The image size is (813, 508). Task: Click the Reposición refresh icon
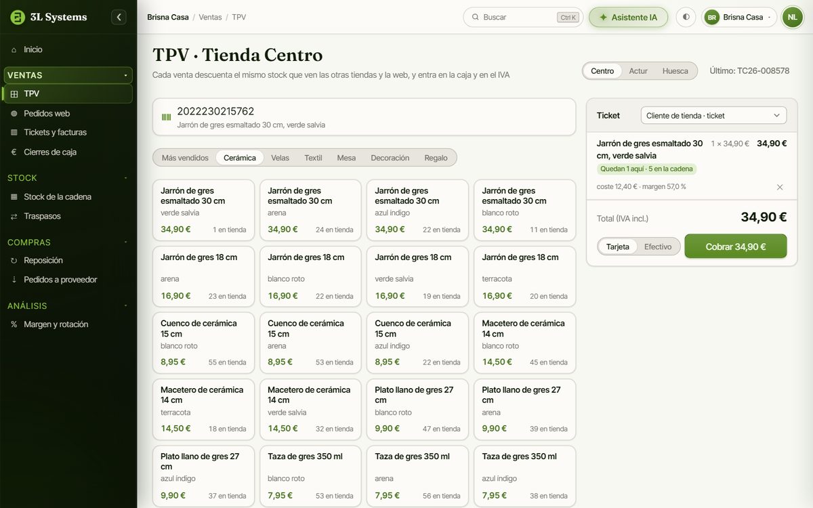tap(14, 261)
